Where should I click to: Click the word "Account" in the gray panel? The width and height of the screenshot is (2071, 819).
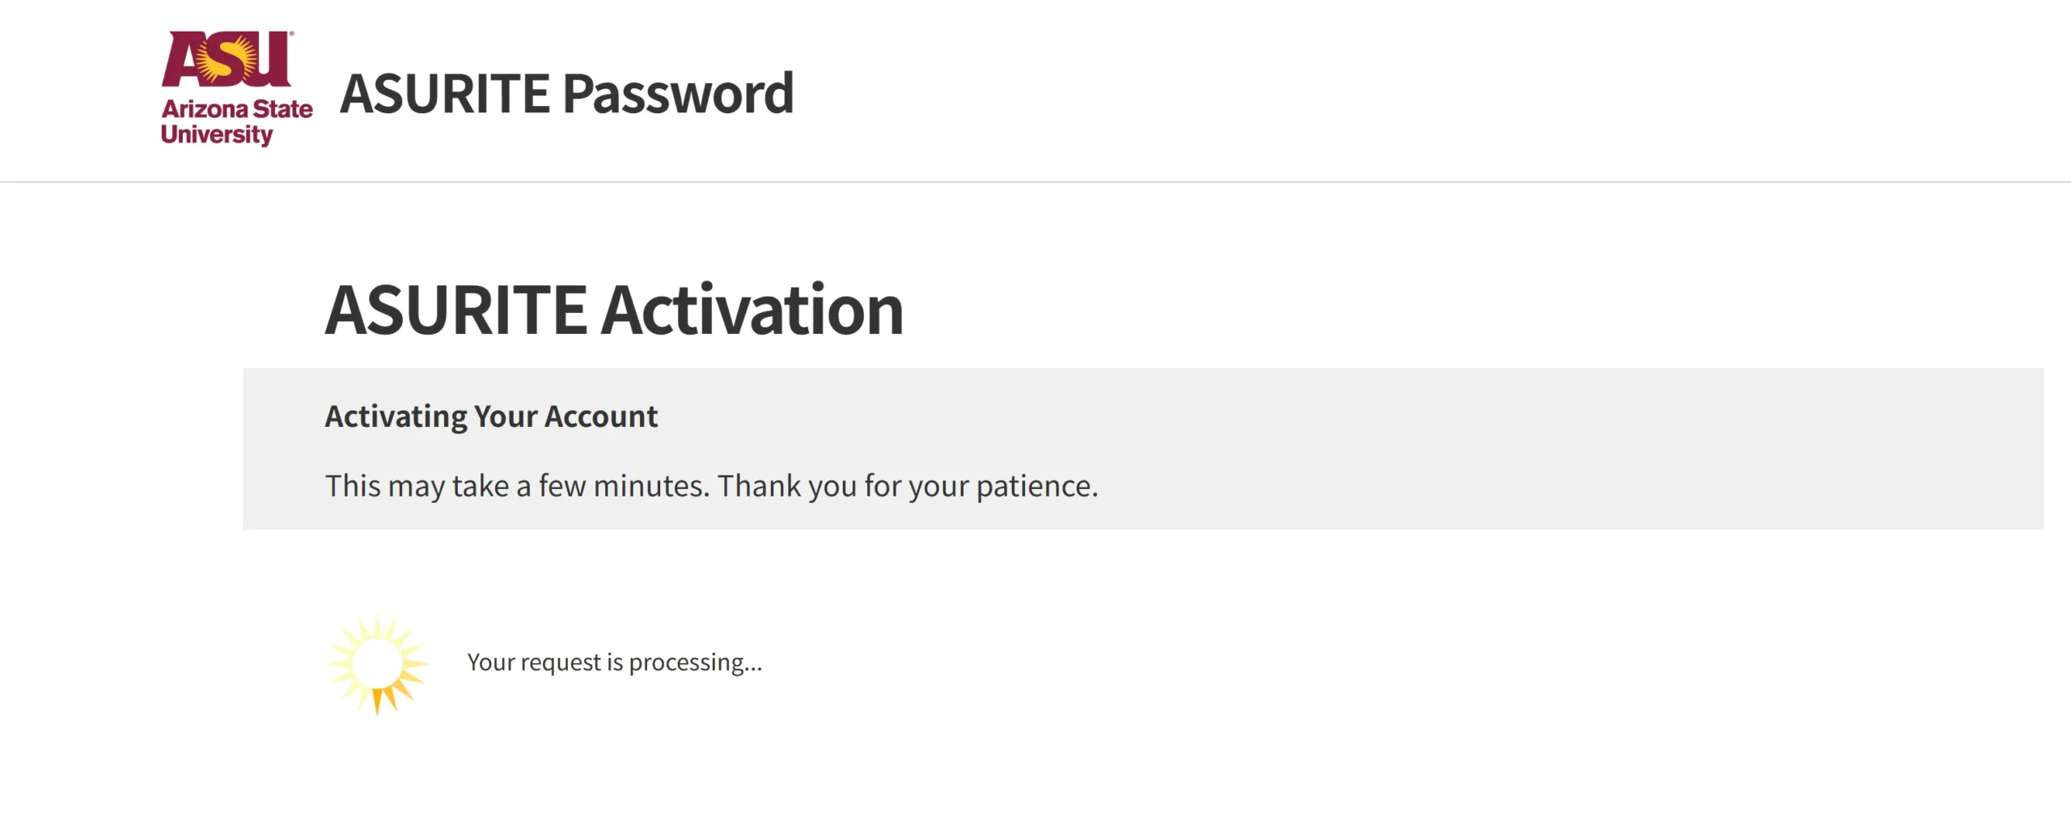pyautogui.click(x=601, y=416)
